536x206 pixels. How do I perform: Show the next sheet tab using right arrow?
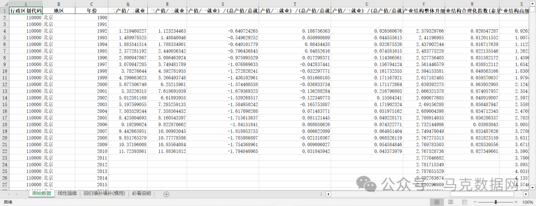click(16, 194)
